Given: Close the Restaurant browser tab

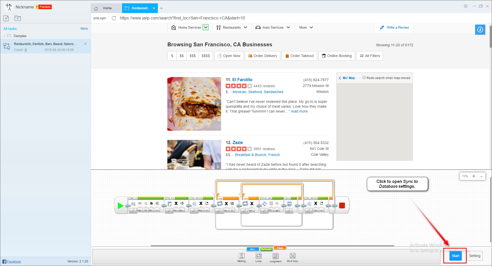Looking at the screenshot, I should tap(154, 8).
